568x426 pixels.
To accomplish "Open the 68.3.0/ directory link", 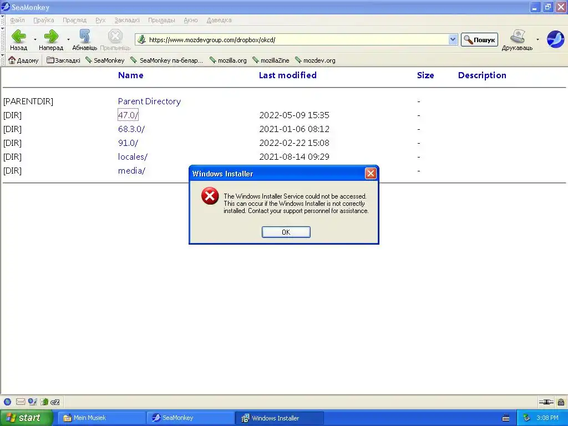I will (x=131, y=129).
